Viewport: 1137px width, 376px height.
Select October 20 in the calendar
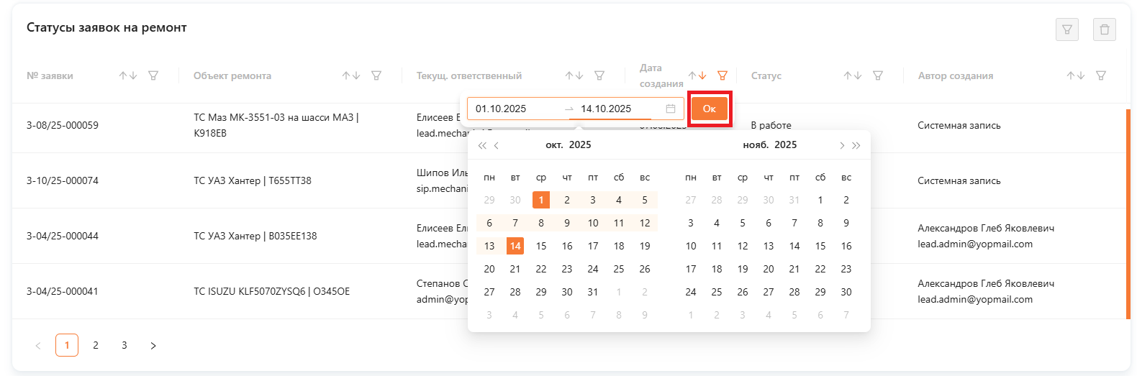489,269
